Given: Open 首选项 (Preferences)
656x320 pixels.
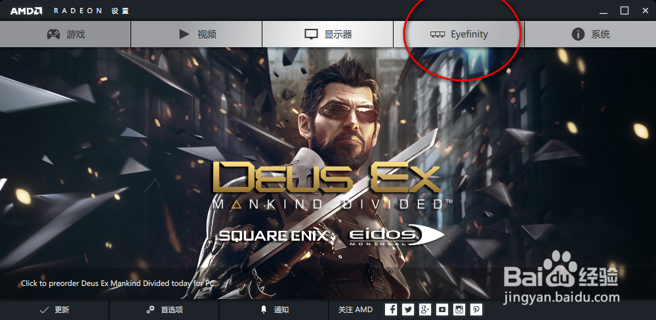Looking at the screenshot, I should point(164,310).
